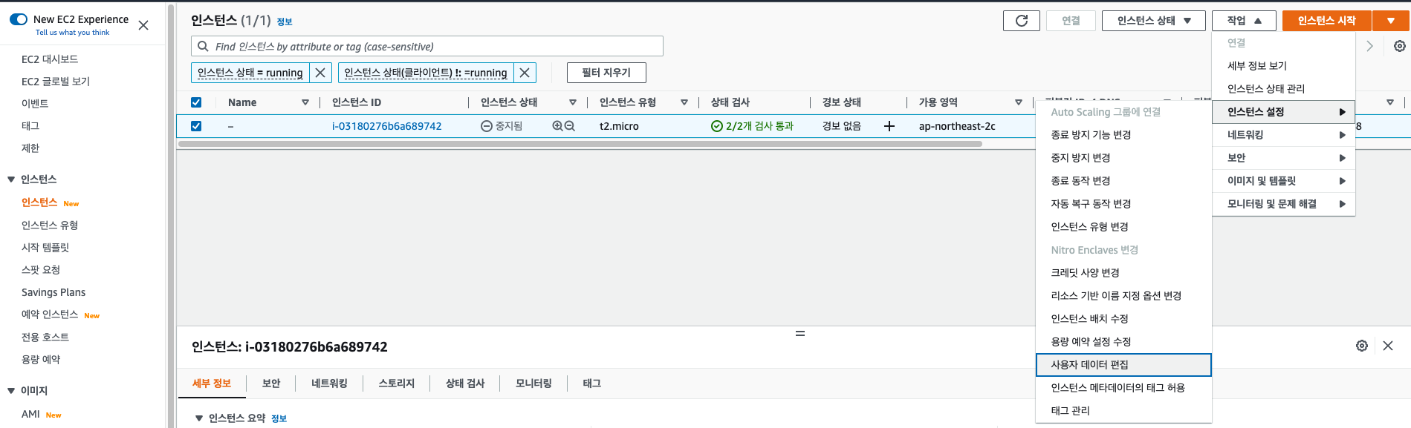Open the 인스턴스 상태 dropdown button

pos(1154,21)
